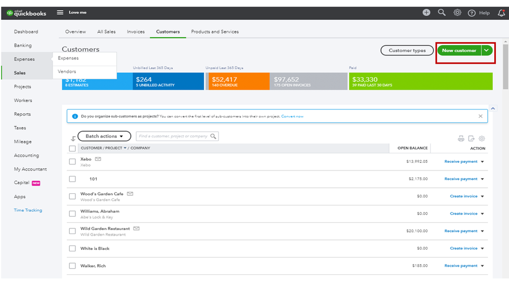Open the search magnifier in header
This screenshot has width=509, height=286.
[x=441, y=12]
